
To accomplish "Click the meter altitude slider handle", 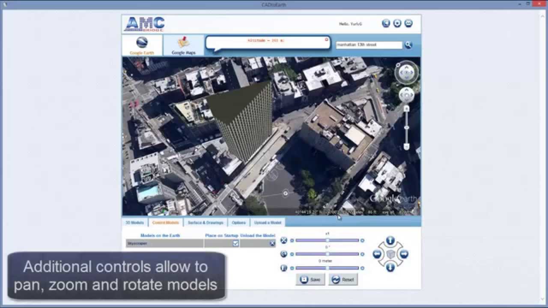I will (327, 268).
